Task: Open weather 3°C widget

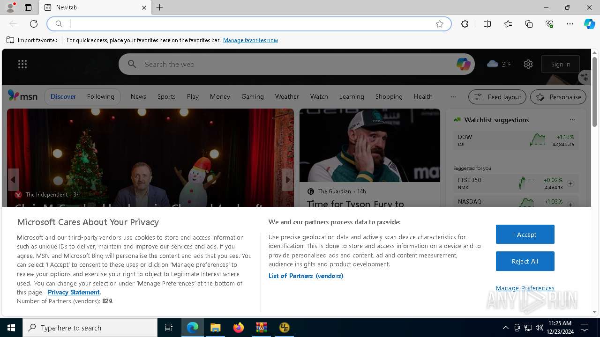Action: [499, 64]
